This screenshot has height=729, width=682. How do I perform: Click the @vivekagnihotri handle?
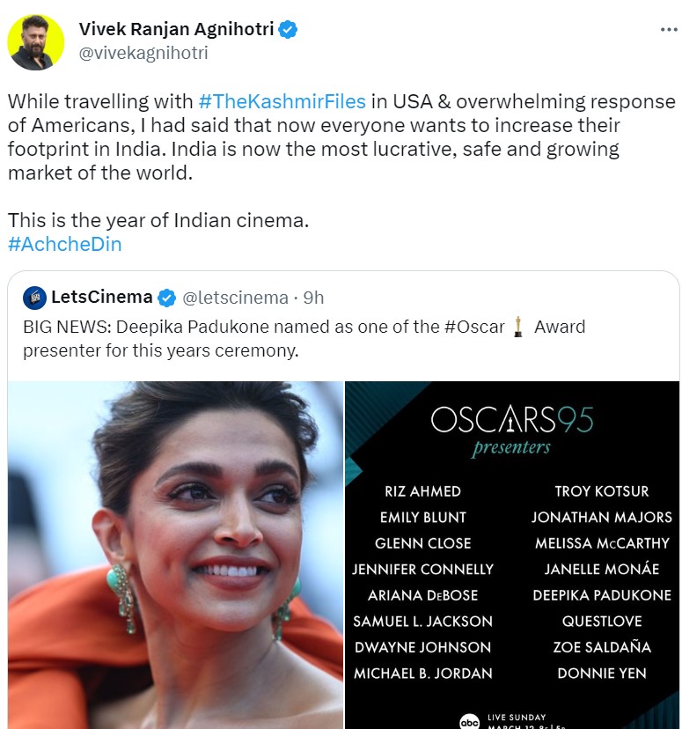[x=143, y=53]
